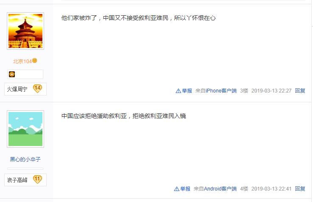Open 黑心的小卒子 landscape avatar
Viewport: 313px width, 202px height.
coord(25,129)
